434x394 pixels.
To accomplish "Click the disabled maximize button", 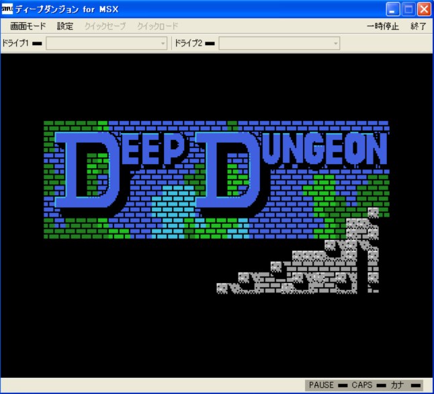I will [x=408, y=9].
